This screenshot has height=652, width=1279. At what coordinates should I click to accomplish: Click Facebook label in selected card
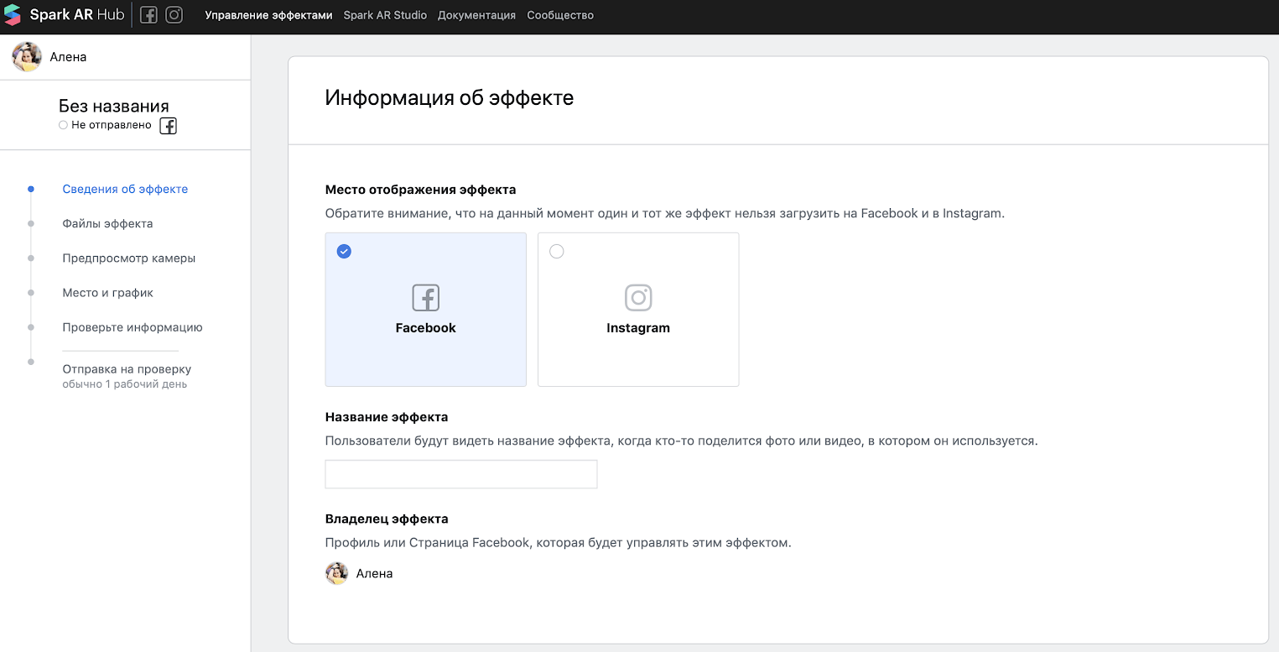point(425,328)
